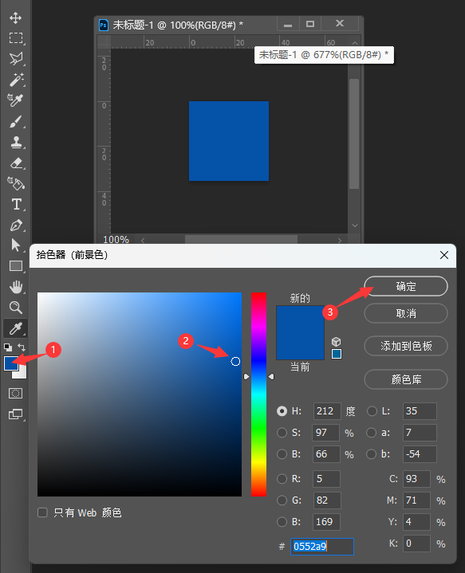Select the R red channel radio button
This screenshot has height=573, width=465.
pos(282,479)
